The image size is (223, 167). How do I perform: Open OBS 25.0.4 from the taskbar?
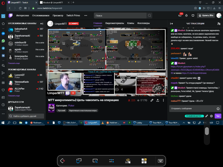coord(70,123)
